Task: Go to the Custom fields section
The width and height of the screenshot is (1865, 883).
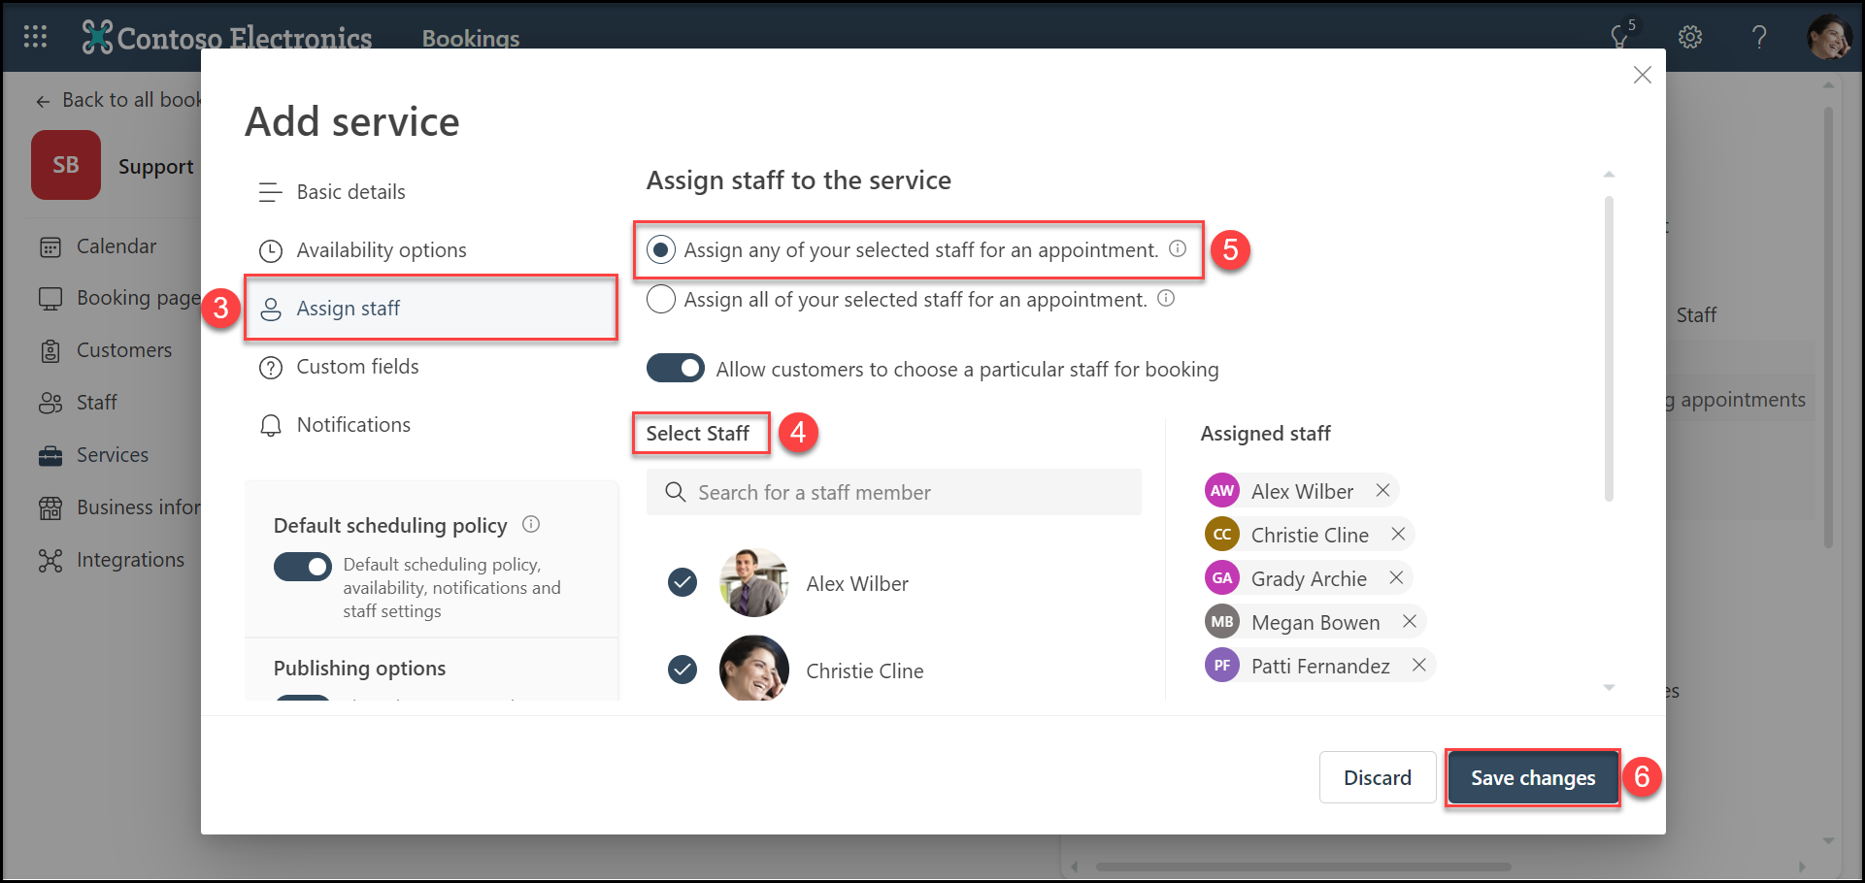Action: [x=357, y=367]
